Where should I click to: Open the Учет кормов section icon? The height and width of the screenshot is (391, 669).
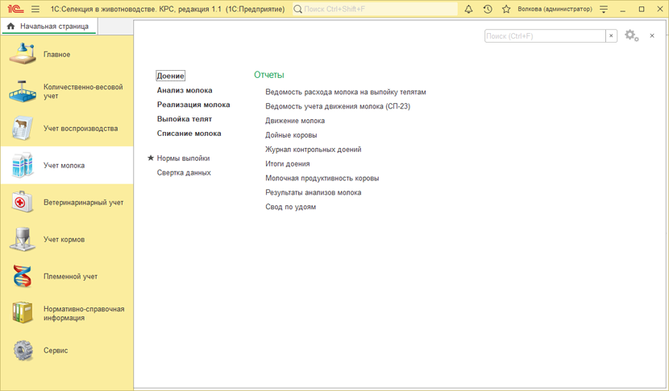(x=23, y=240)
